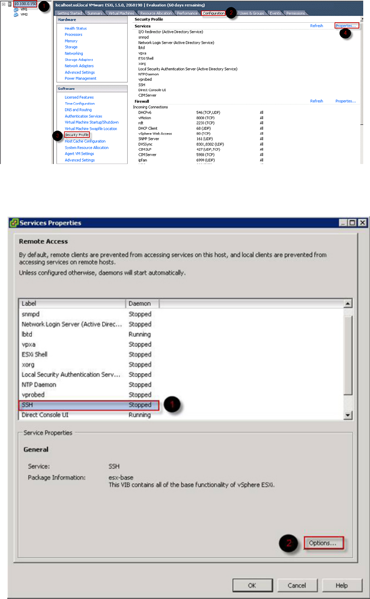The height and width of the screenshot is (599, 370).
Task: Click the Label column header
Action: [72, 303]
